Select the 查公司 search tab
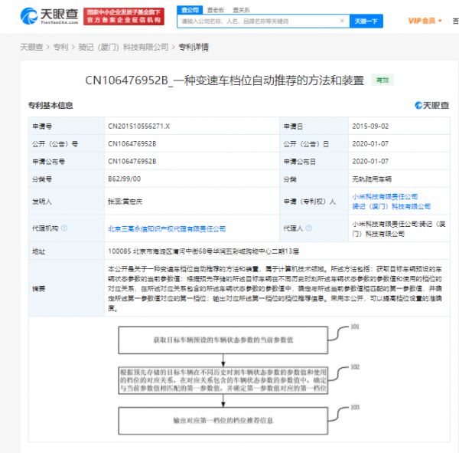Viewport: 459px width, 453px height. [x=190, y=11]
